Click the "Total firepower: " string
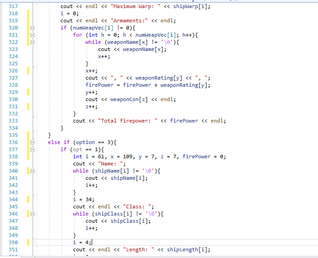This screenshot has width=318, height=258. pyautogui.click(x=127, y=121)
